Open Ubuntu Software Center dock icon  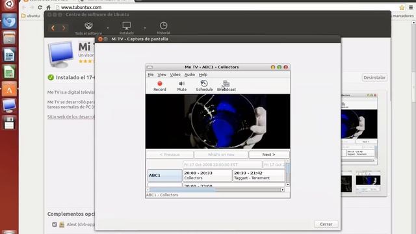pyautogui.click(x=9, y=89)
